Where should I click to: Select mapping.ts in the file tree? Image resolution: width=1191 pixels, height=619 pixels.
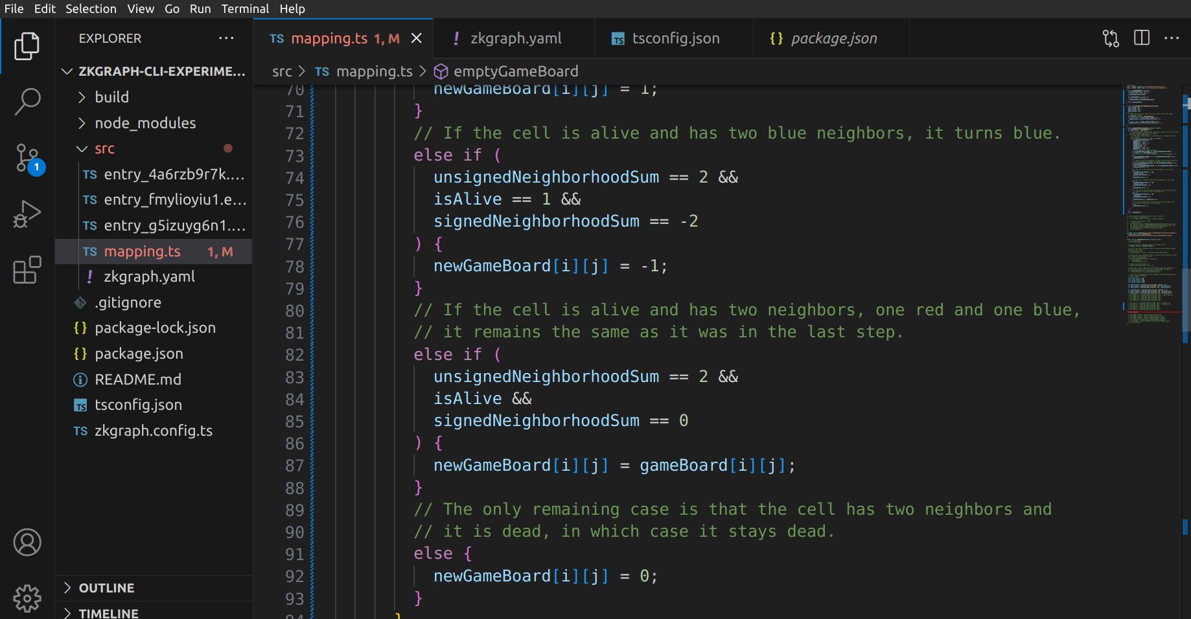coord(154,251)
